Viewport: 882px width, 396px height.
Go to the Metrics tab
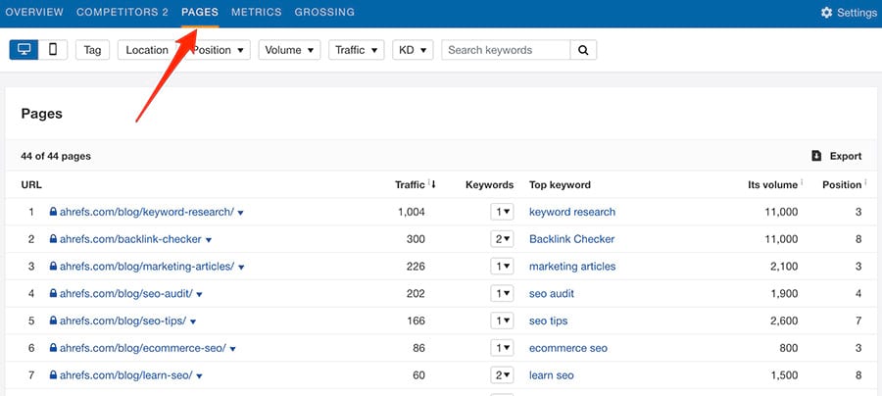256,12
